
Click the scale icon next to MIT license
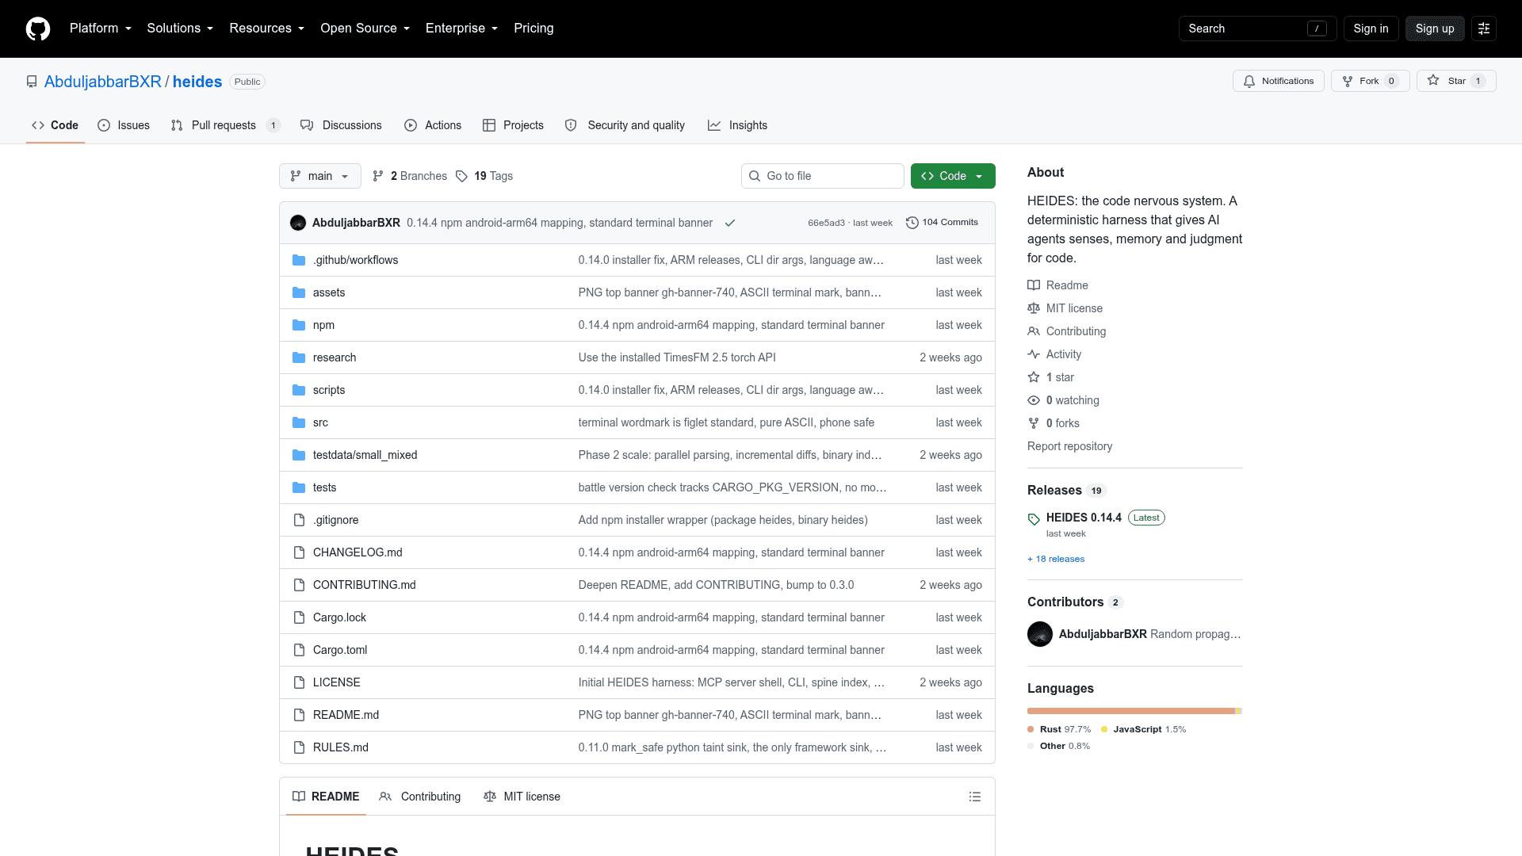tap(1034, 308)
